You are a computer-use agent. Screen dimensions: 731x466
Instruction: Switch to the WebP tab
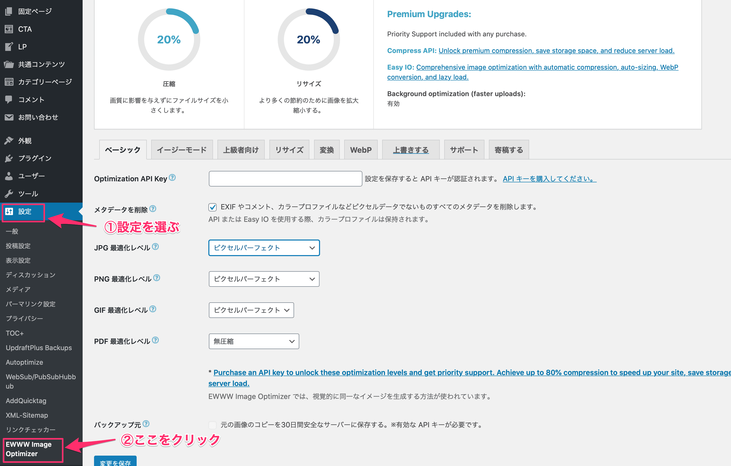coord(360,150)
